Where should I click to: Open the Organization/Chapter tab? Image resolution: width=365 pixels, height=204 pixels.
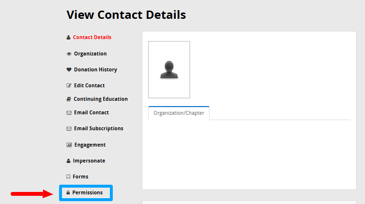tap(179, 113)
